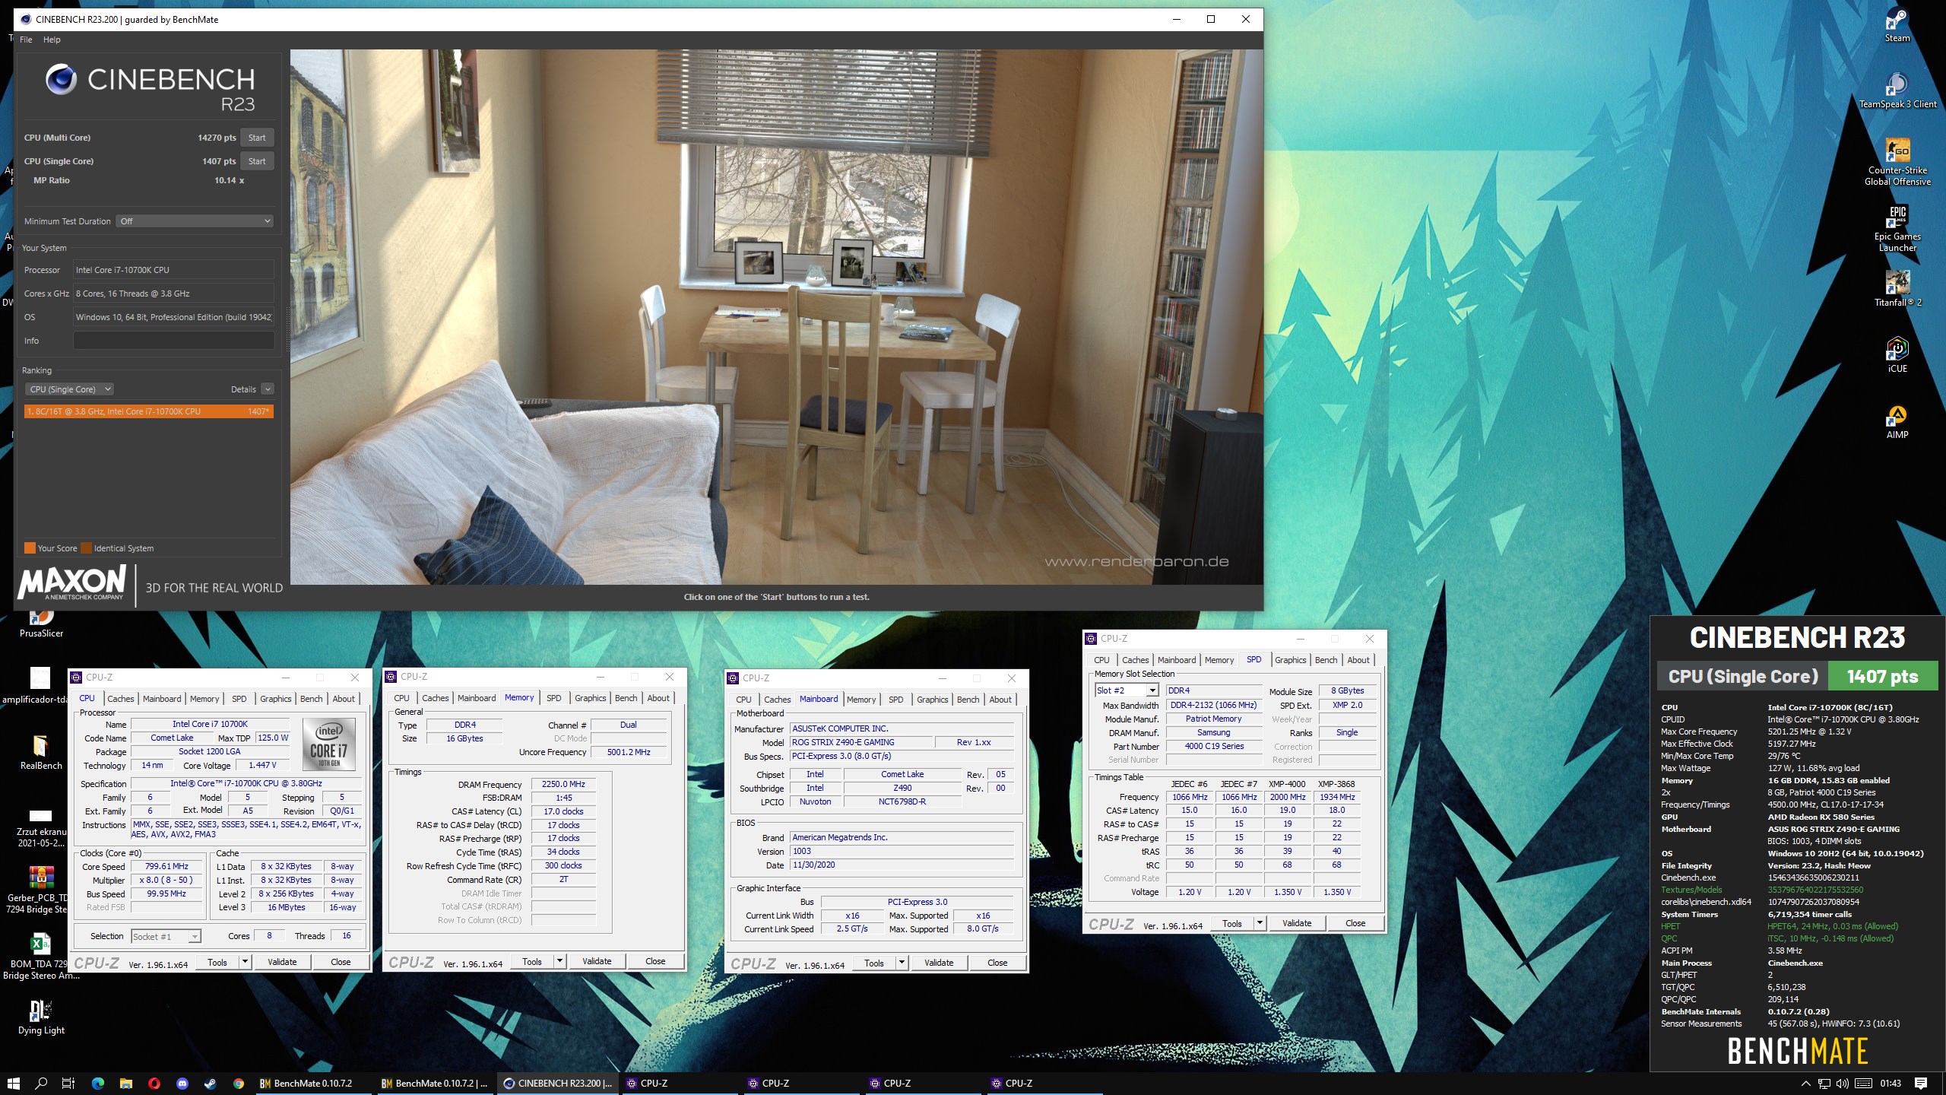Click the taskbar clock showing 01:43
1946x1095 pixels.
tap(1891, 1084)
